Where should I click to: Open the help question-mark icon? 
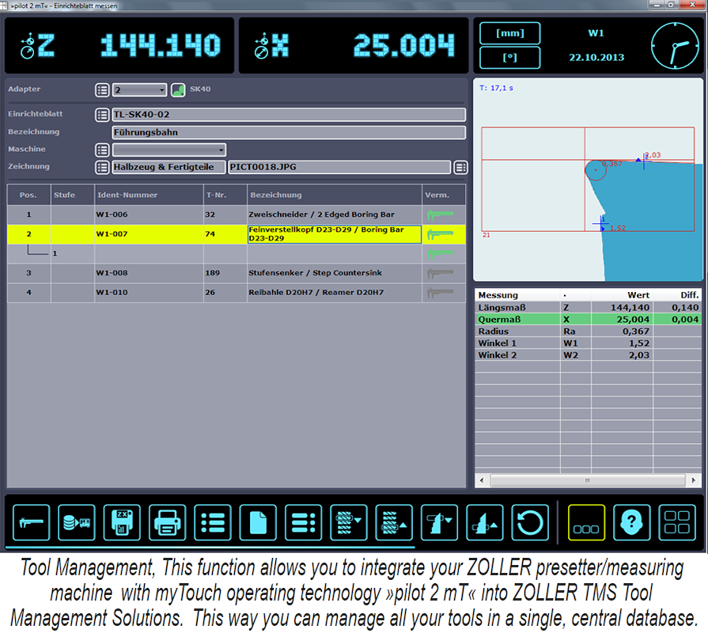point(632,522)
